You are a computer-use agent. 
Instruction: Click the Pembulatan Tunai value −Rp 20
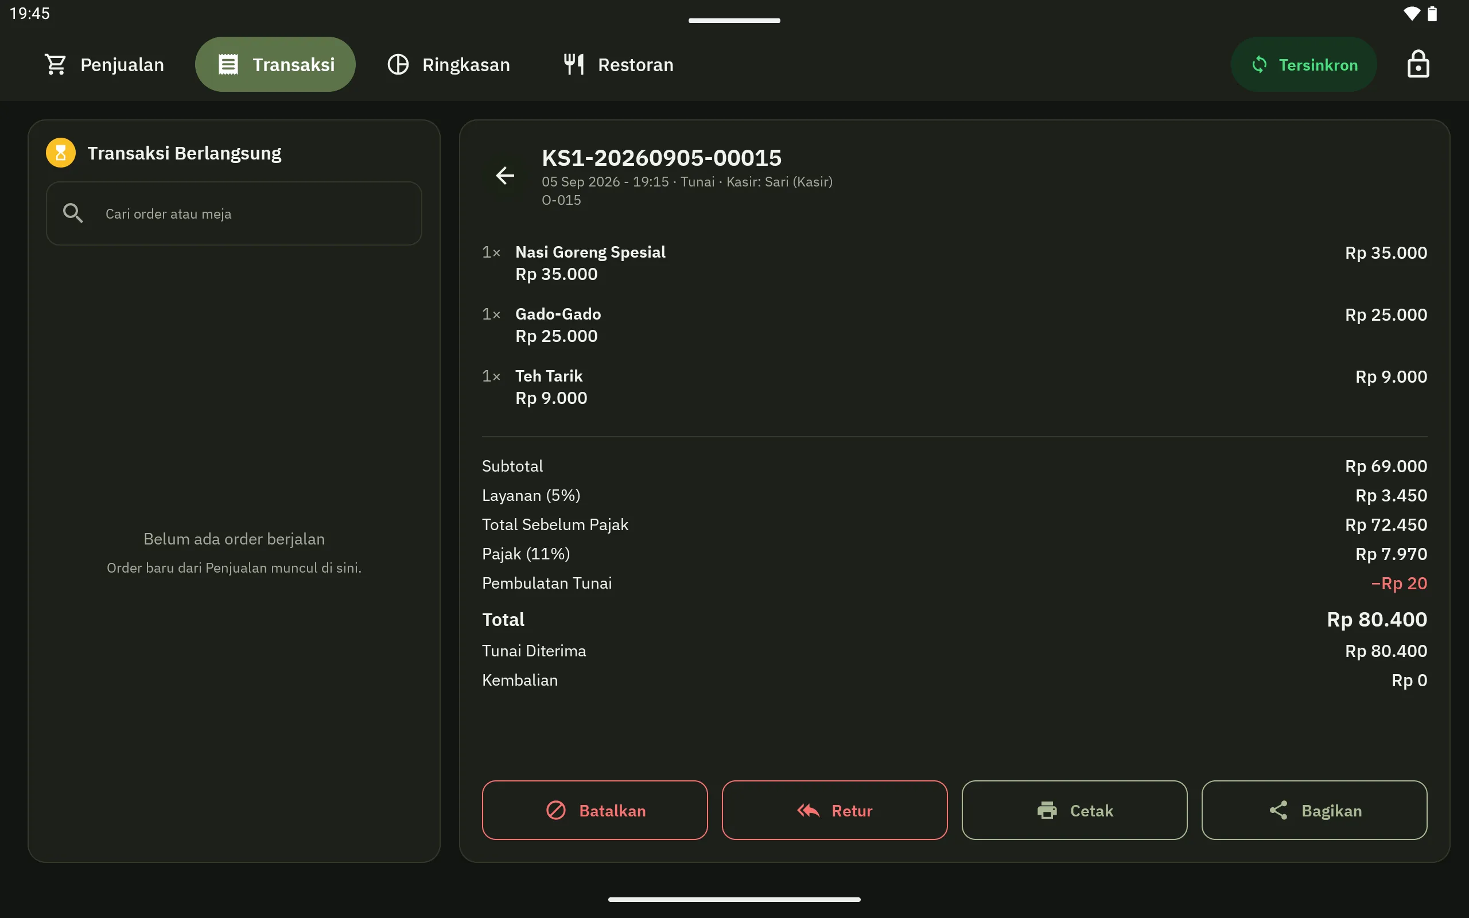point(1399,584)
